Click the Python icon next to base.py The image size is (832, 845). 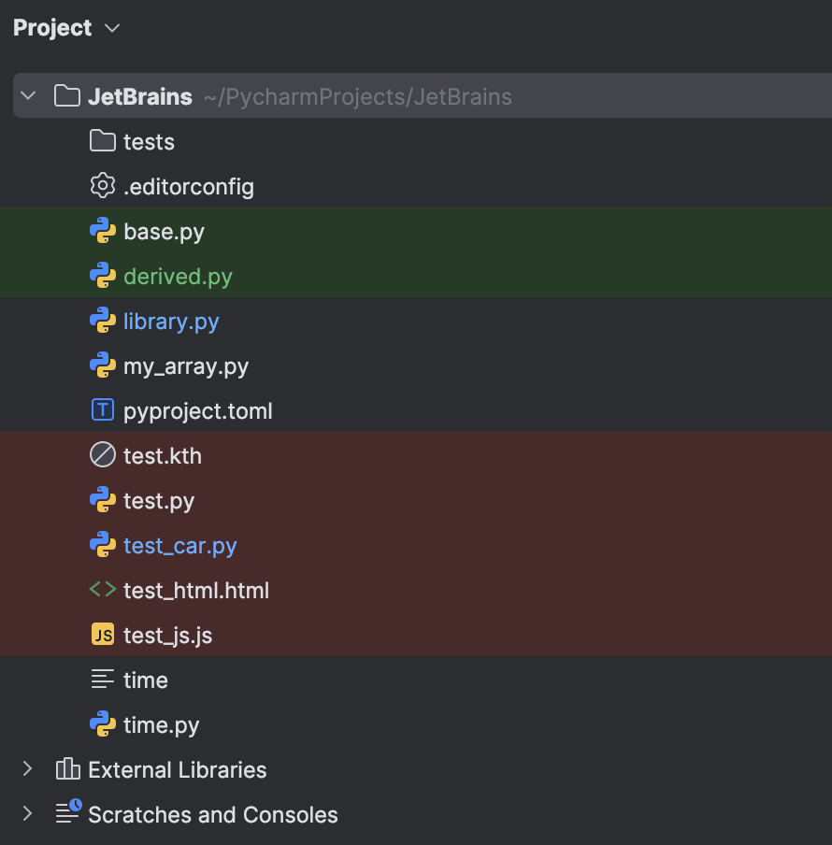[x=103, y=231]
